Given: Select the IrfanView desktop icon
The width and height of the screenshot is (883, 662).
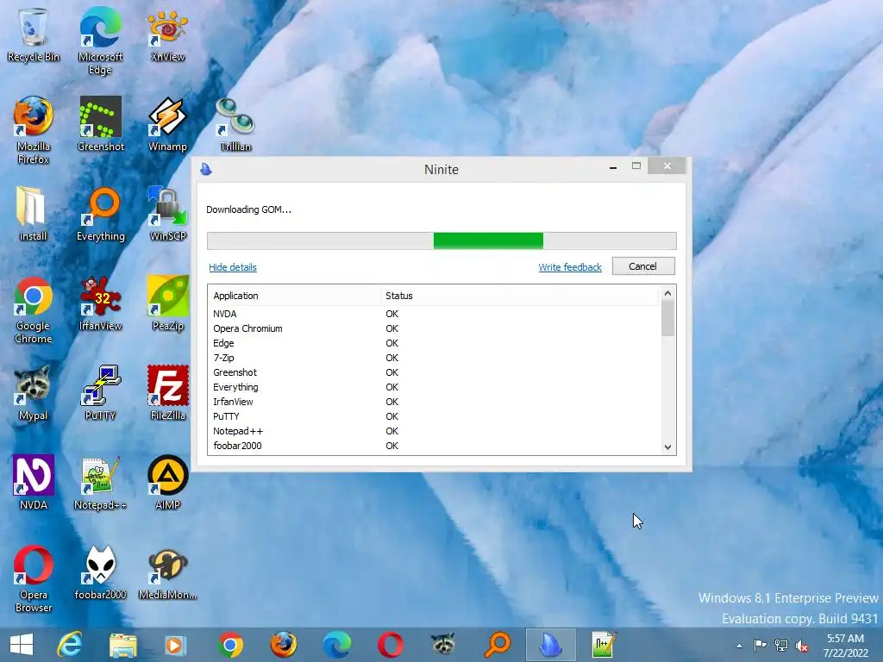Looking at the screenshot, I should pos(100,303).
